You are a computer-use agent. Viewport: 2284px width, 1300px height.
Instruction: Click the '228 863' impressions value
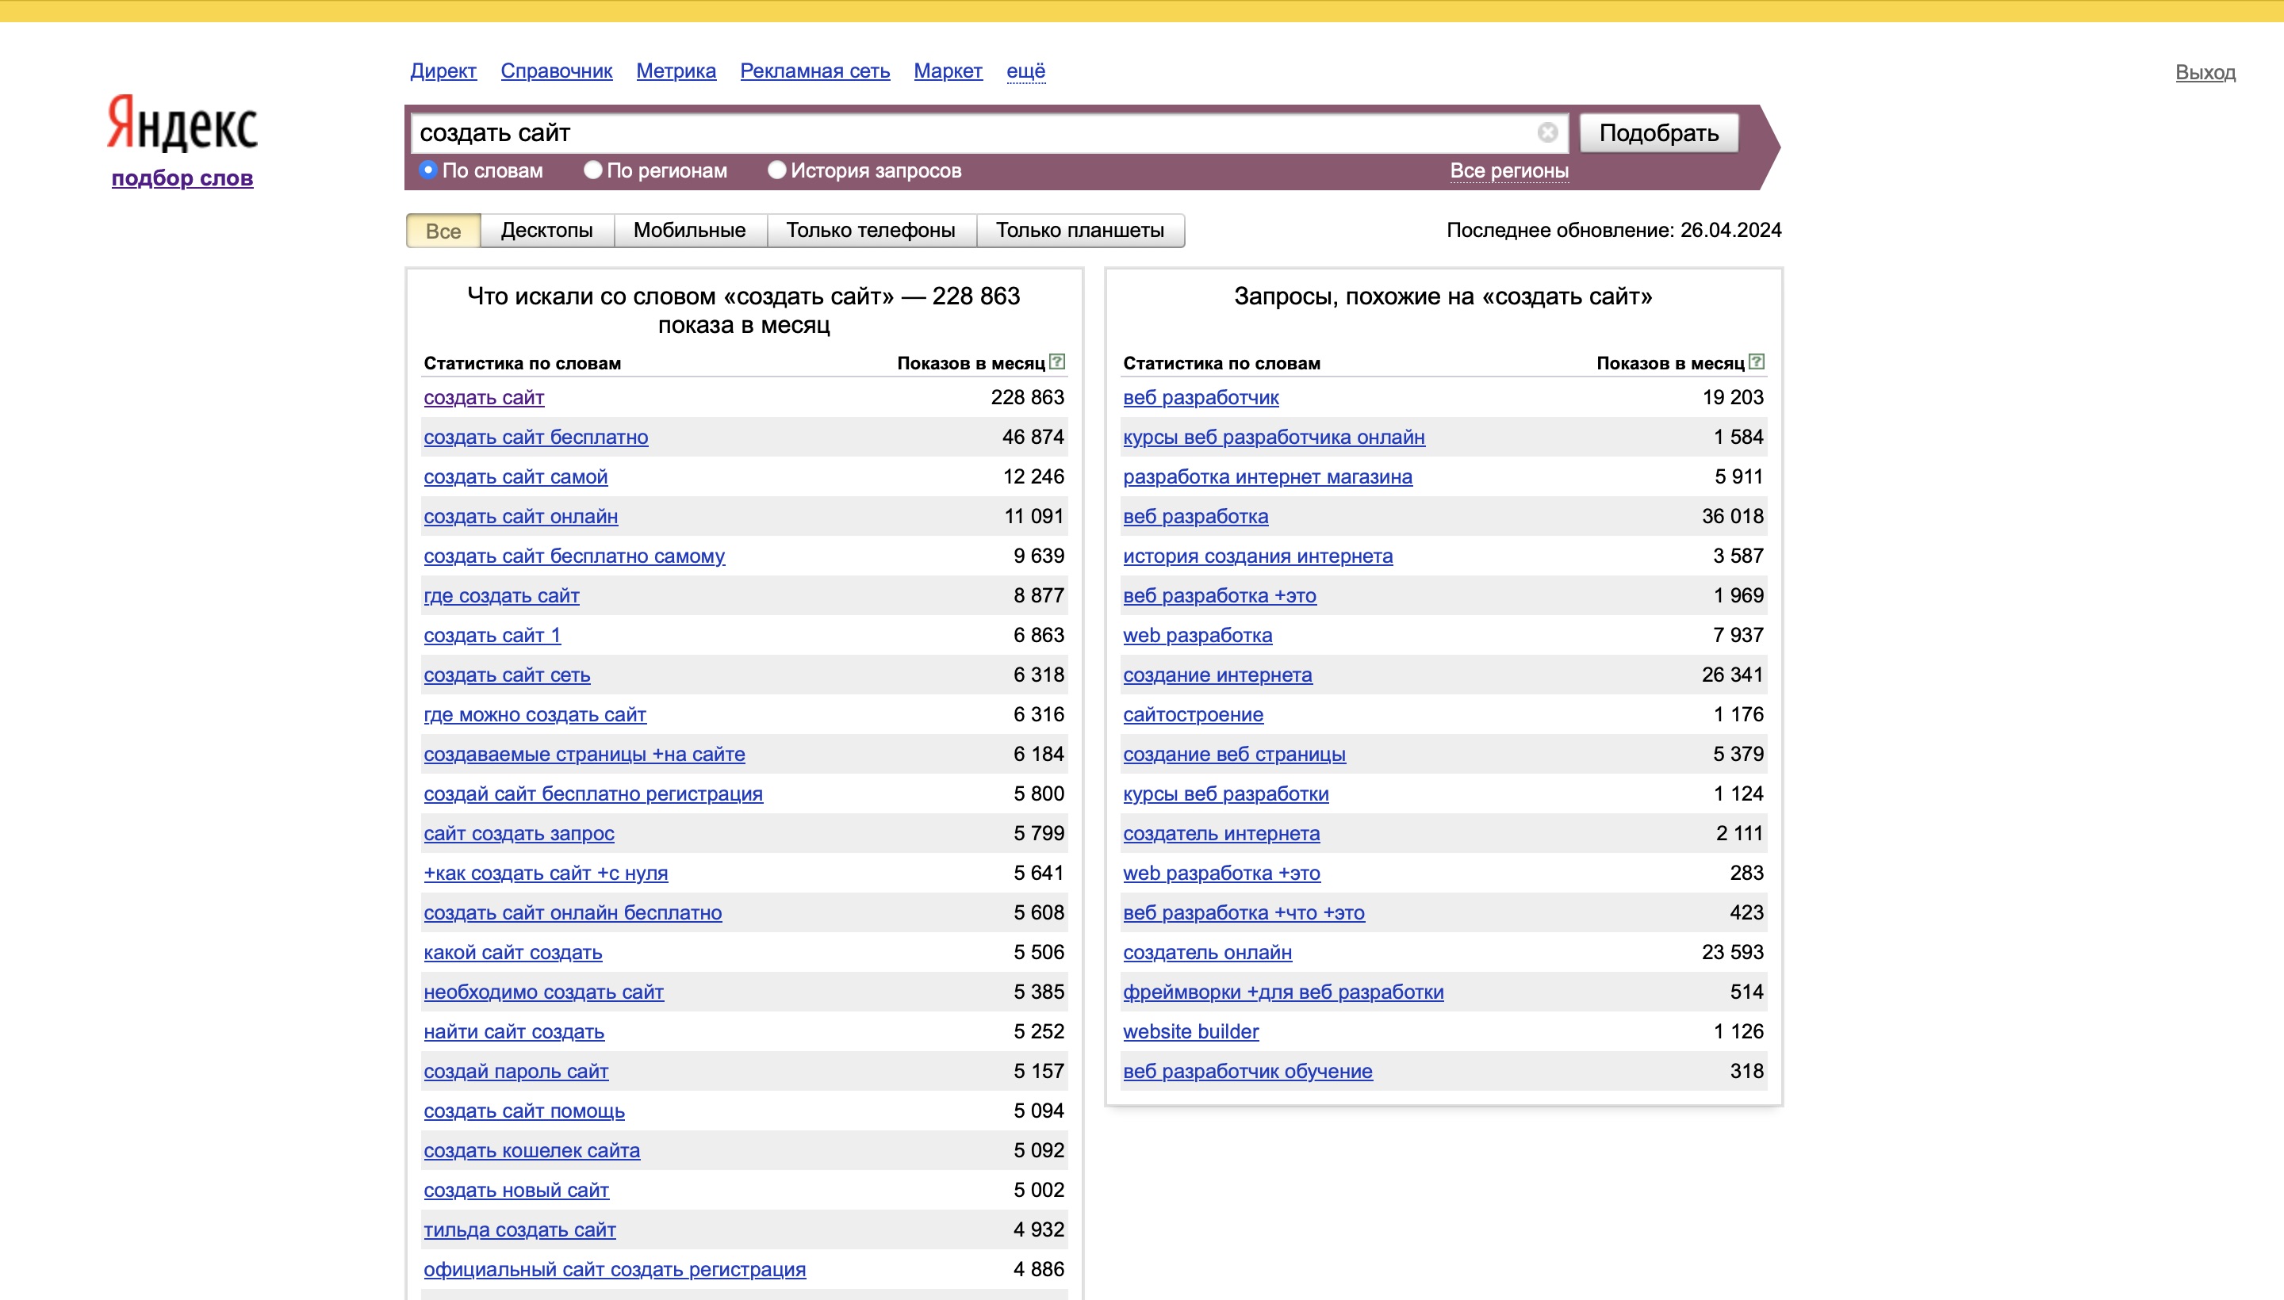(1027, 397)
